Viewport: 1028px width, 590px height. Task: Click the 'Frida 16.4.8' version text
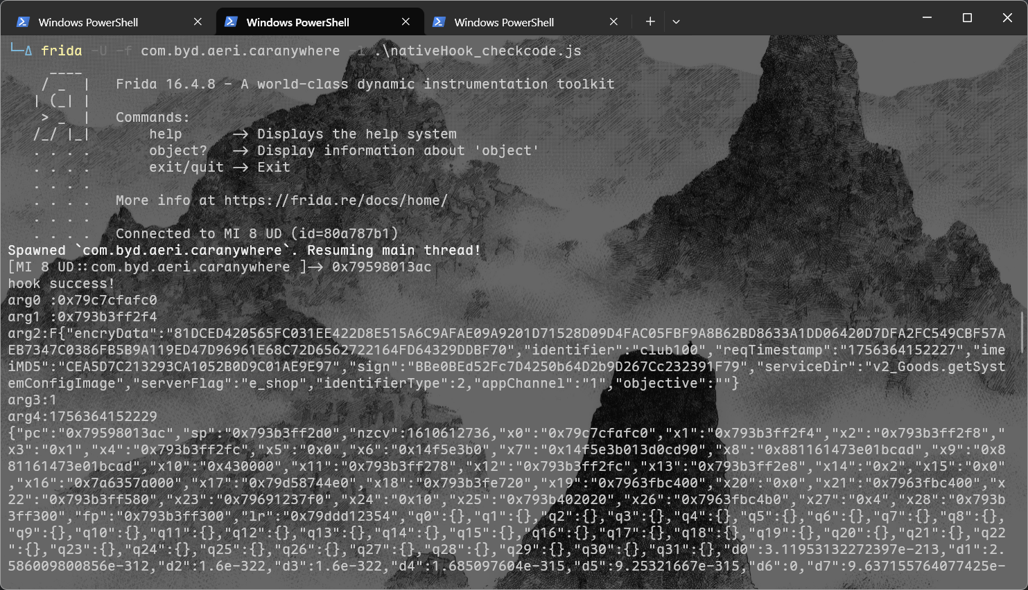[x=166, y=84]
